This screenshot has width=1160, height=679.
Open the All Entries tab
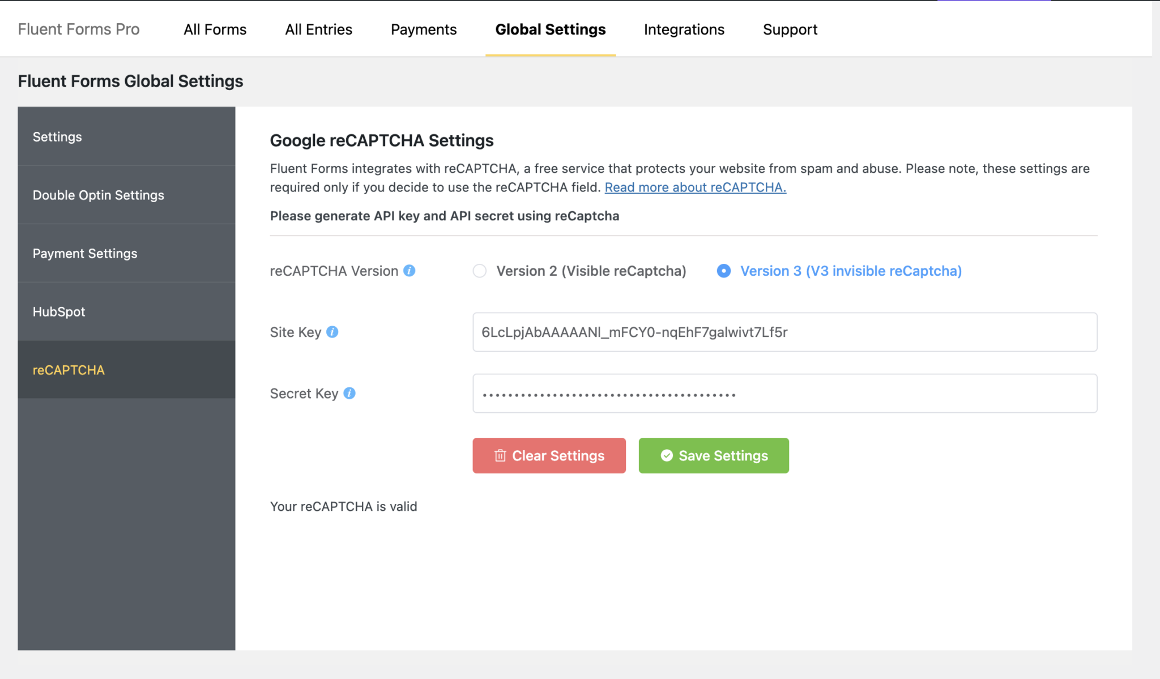(318, 29)
